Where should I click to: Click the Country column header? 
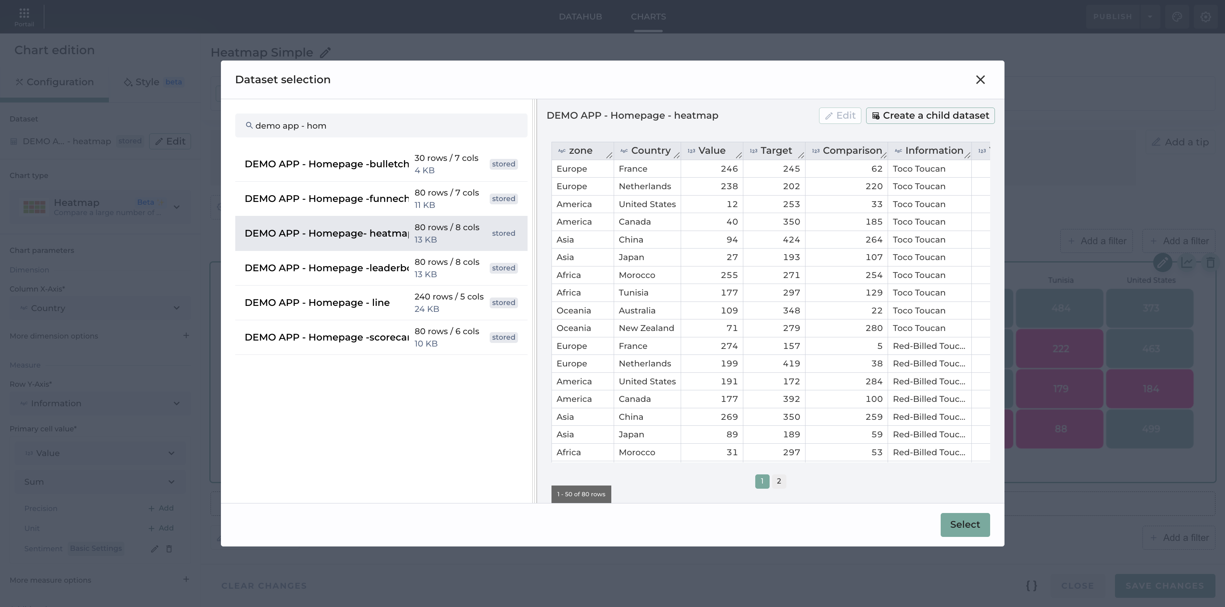pos(647,151)
